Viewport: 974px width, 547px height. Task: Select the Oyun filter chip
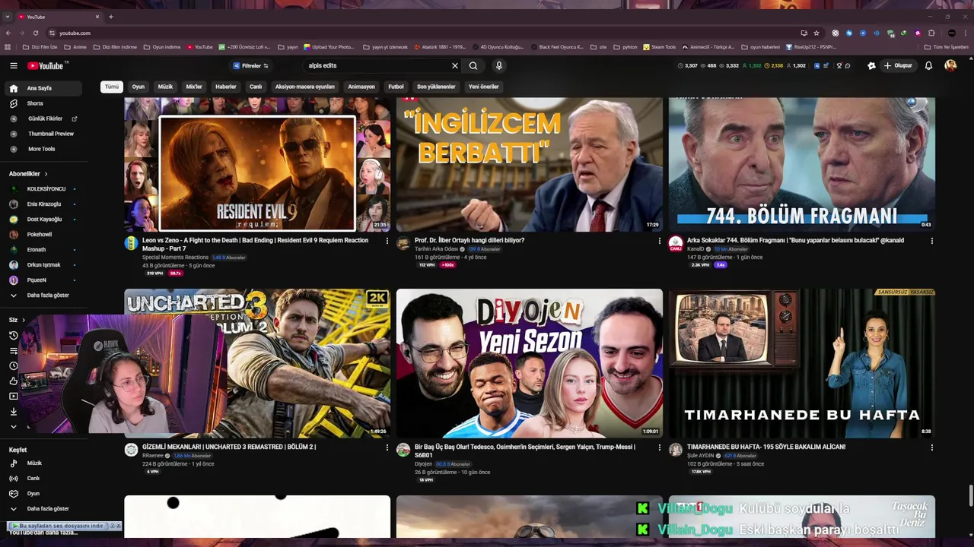[138, 87]
